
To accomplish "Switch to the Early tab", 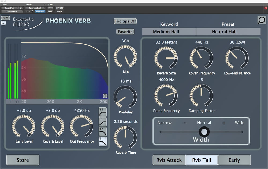I will pos(234,160).
